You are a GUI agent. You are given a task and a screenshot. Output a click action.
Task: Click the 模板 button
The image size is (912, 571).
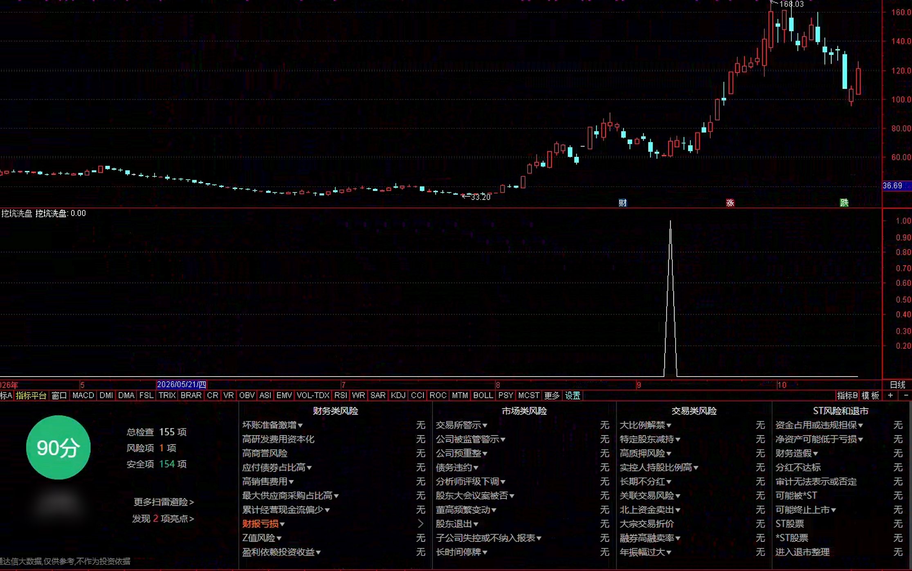click(x=870, y=395)
